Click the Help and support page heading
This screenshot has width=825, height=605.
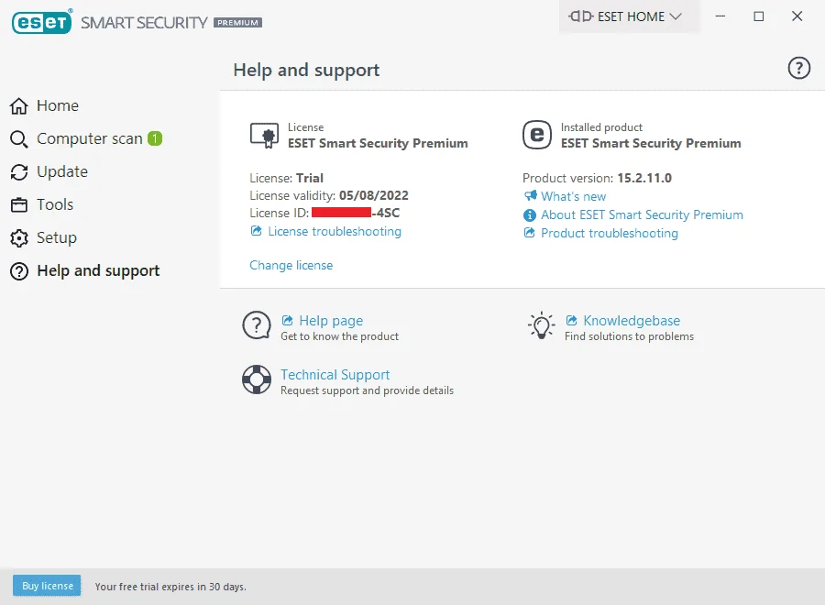point(306,70)
